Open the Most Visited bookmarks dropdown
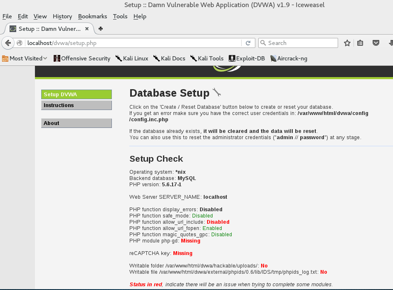The width and height of the screenshot is (393, 290). [25, 58]
